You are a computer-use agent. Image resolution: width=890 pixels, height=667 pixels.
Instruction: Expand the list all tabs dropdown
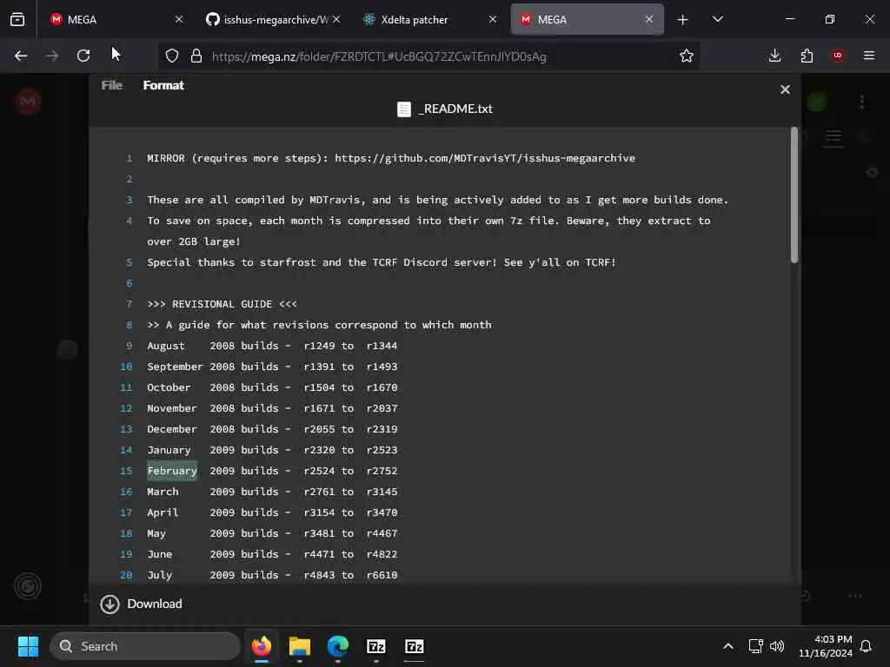point(718,19)
